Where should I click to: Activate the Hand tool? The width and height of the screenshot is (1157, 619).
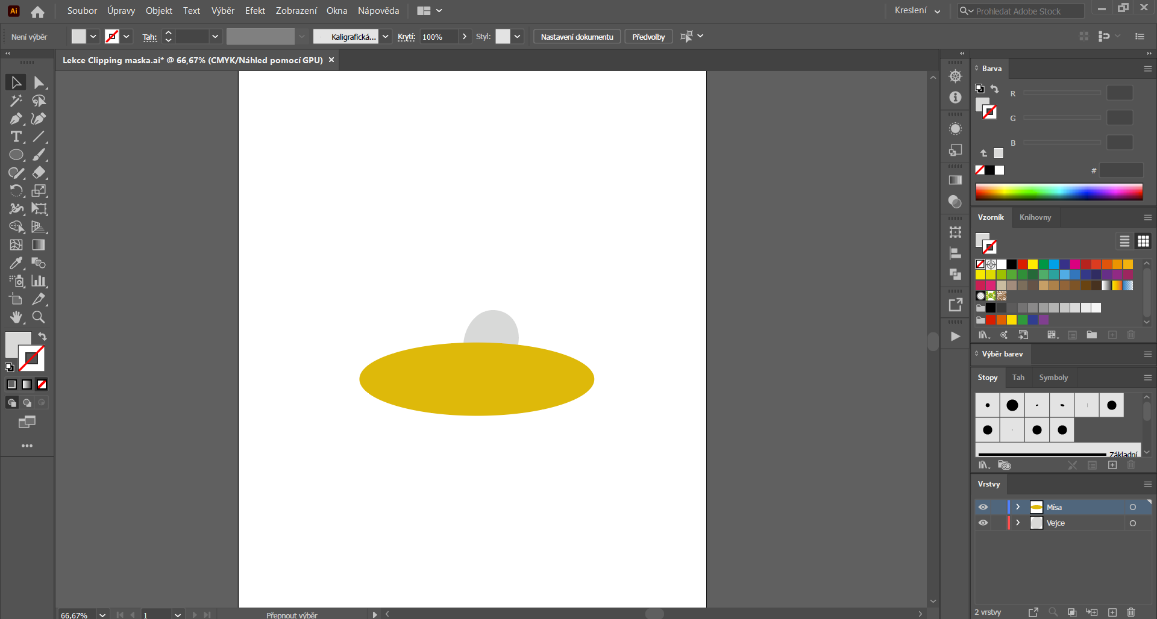[15, 317]
